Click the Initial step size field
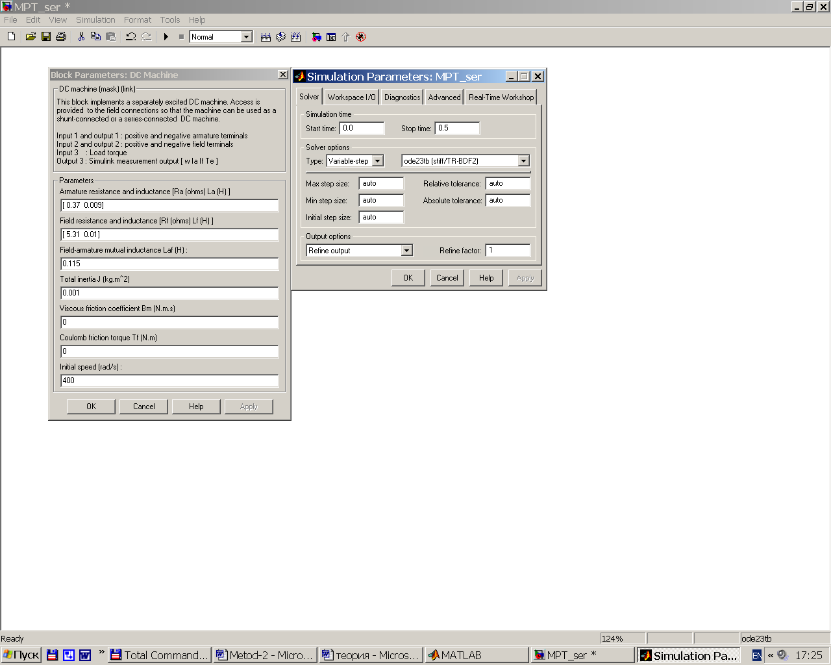 pos(382,217)
